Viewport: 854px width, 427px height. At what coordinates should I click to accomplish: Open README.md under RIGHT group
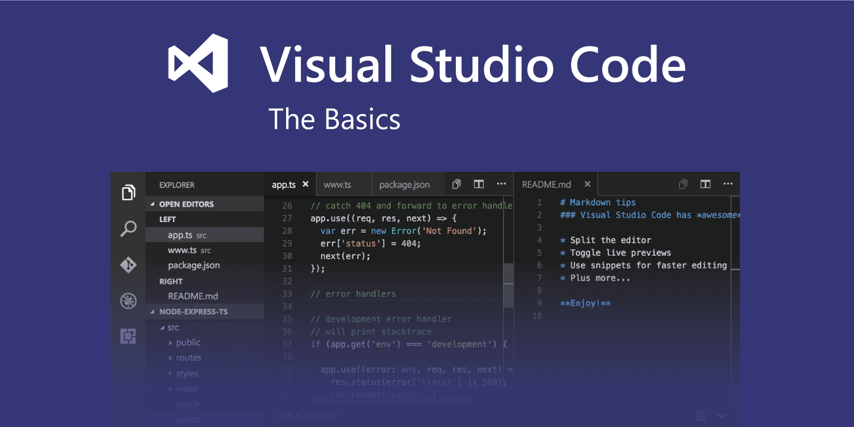[x=205, y=296]
